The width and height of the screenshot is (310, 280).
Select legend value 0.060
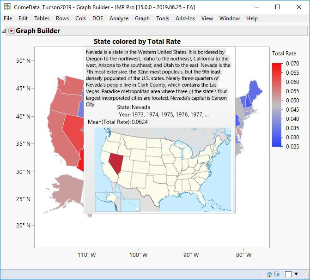[292, 82]
